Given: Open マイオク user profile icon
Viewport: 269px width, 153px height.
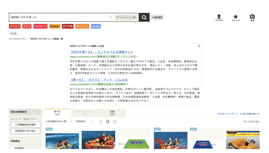Looking at the screenshot, I should pos(219,18).
